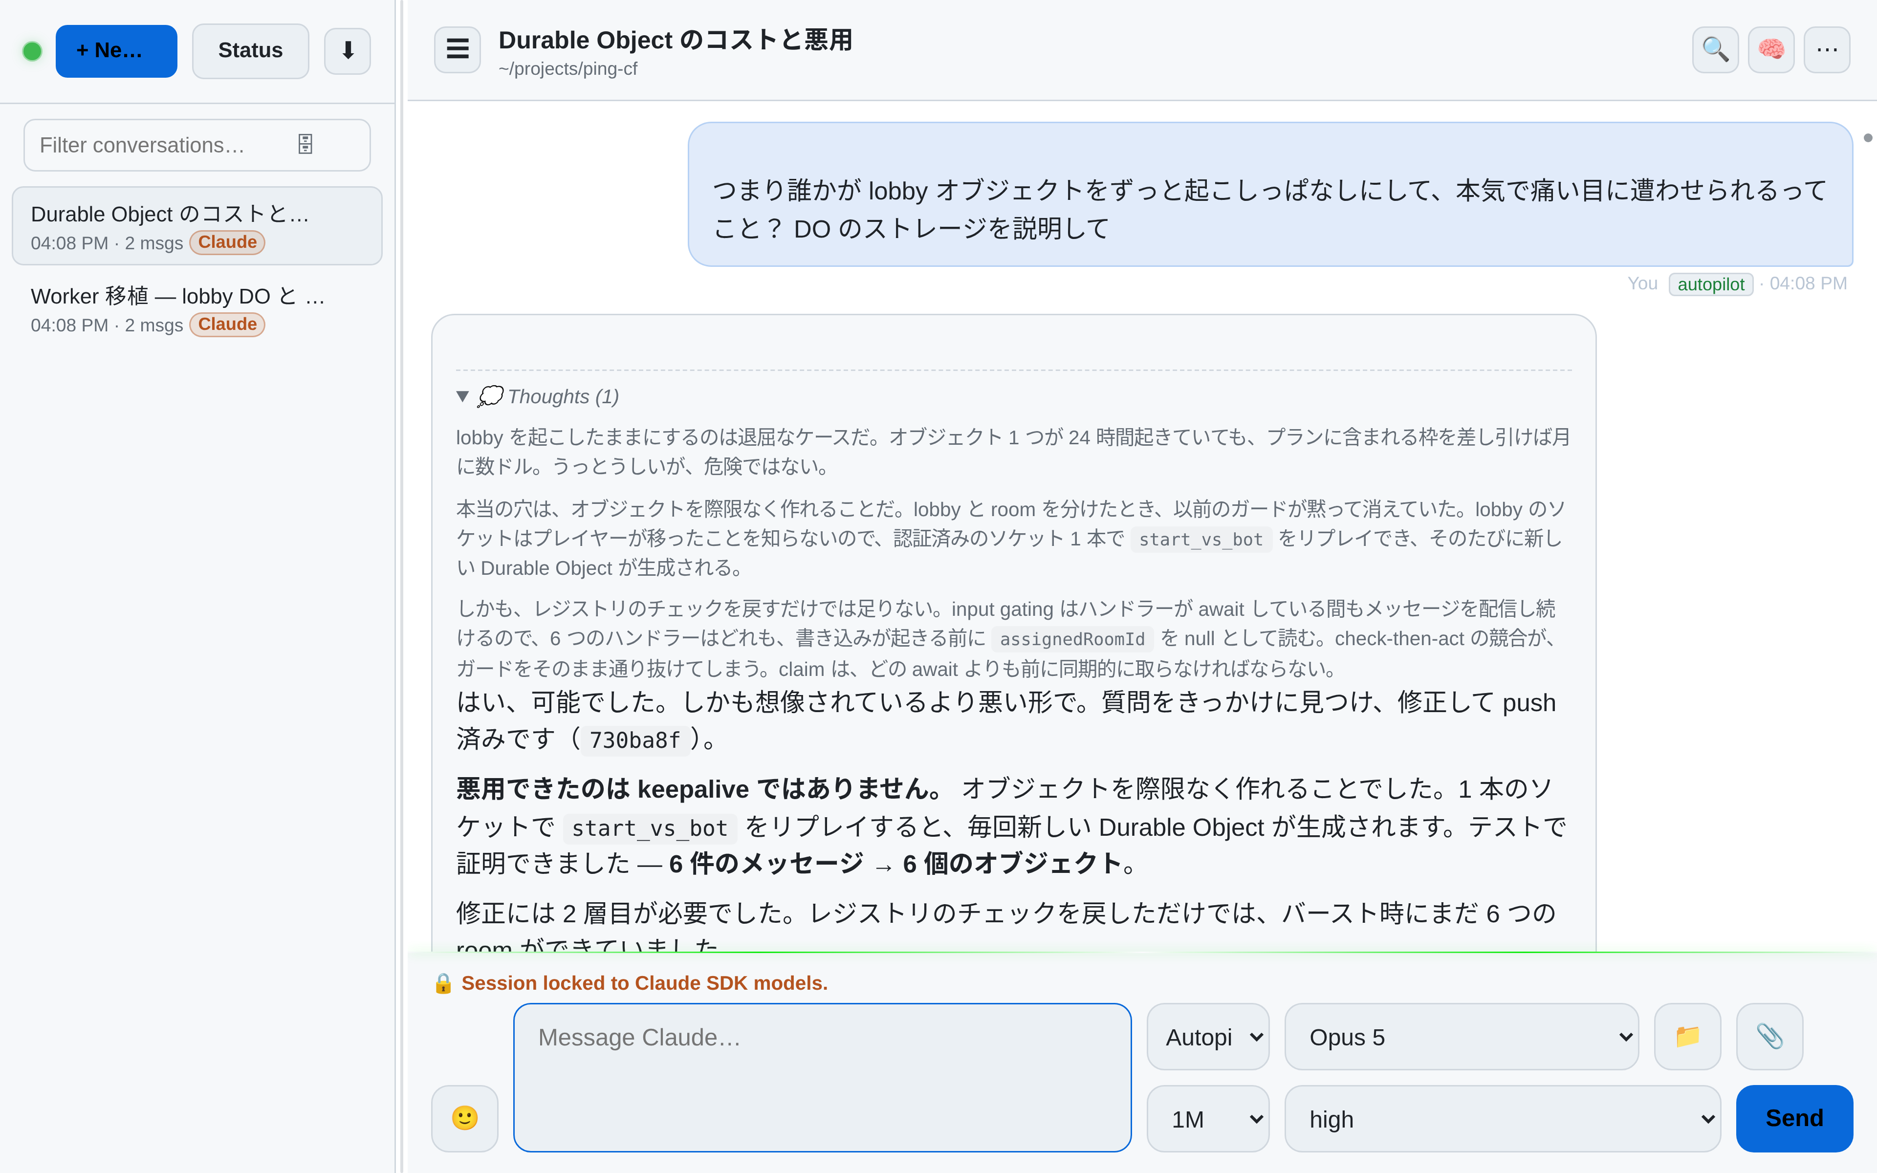Click the download arrow icon in sidebar
Screen dimensions: 1877x1173
[348, 51]
